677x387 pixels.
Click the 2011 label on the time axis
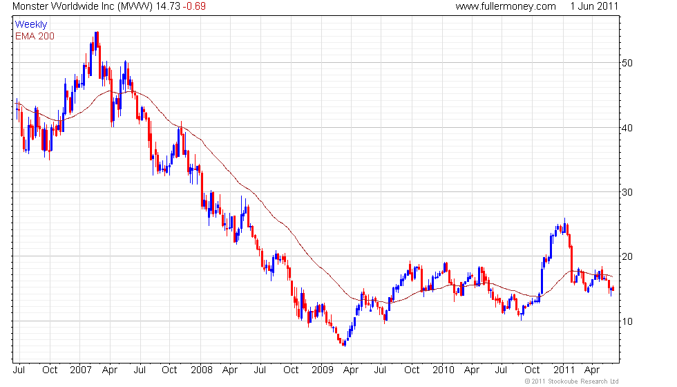click(x=564, y=370)
